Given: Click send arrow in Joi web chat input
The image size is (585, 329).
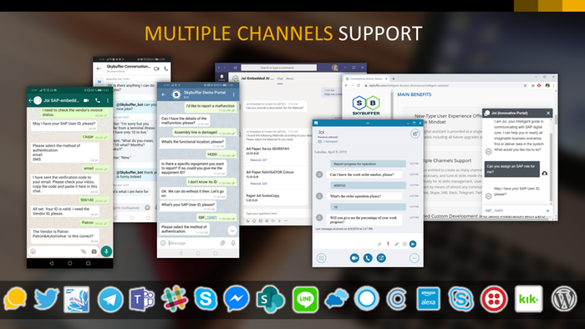Looking at the screenshot, I should pos(547,211).
